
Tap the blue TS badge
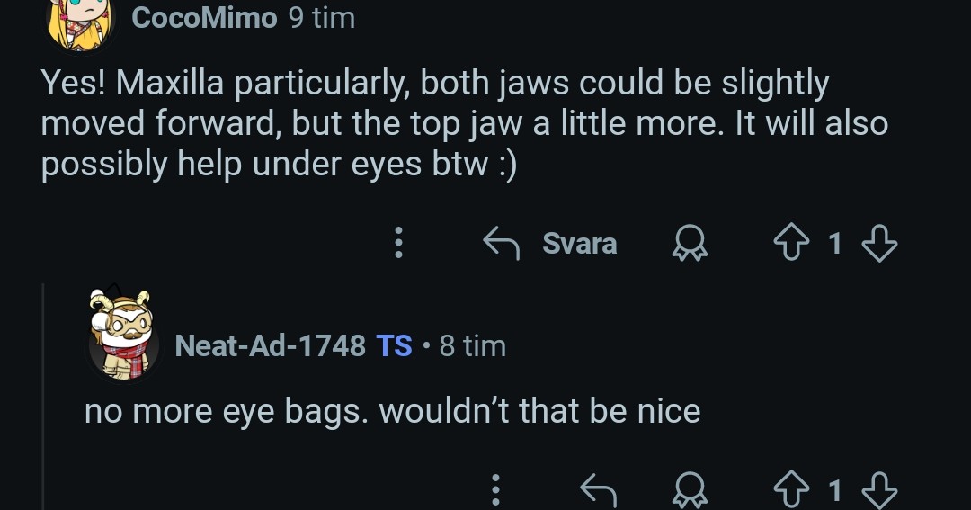tap(394, 345)
